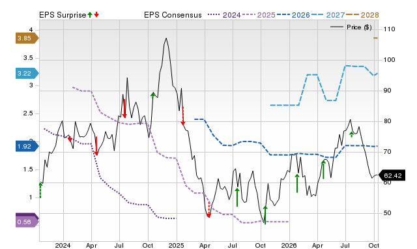Screen dimensions: 417x249
Task: Click the brown 3.85 value tag
Action: (x=27, y=38)
